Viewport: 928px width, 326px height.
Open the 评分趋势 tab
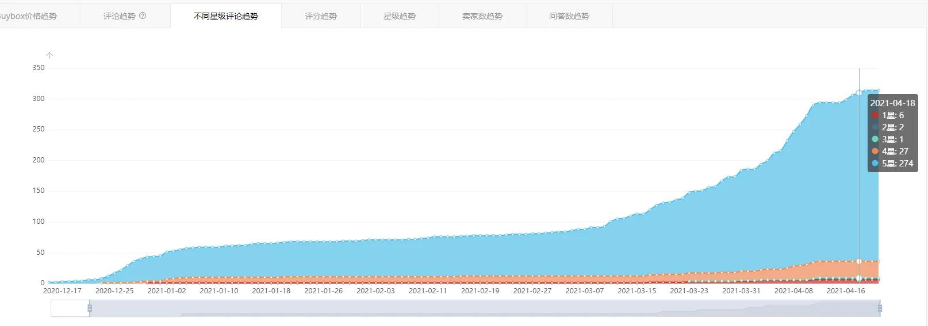click(x=321, y=16)
